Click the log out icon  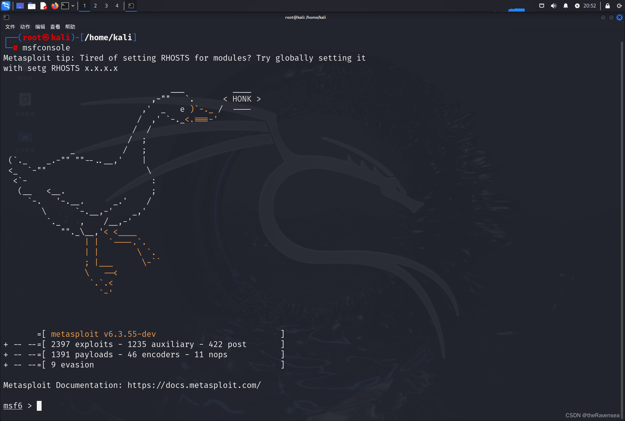(619, 6)
